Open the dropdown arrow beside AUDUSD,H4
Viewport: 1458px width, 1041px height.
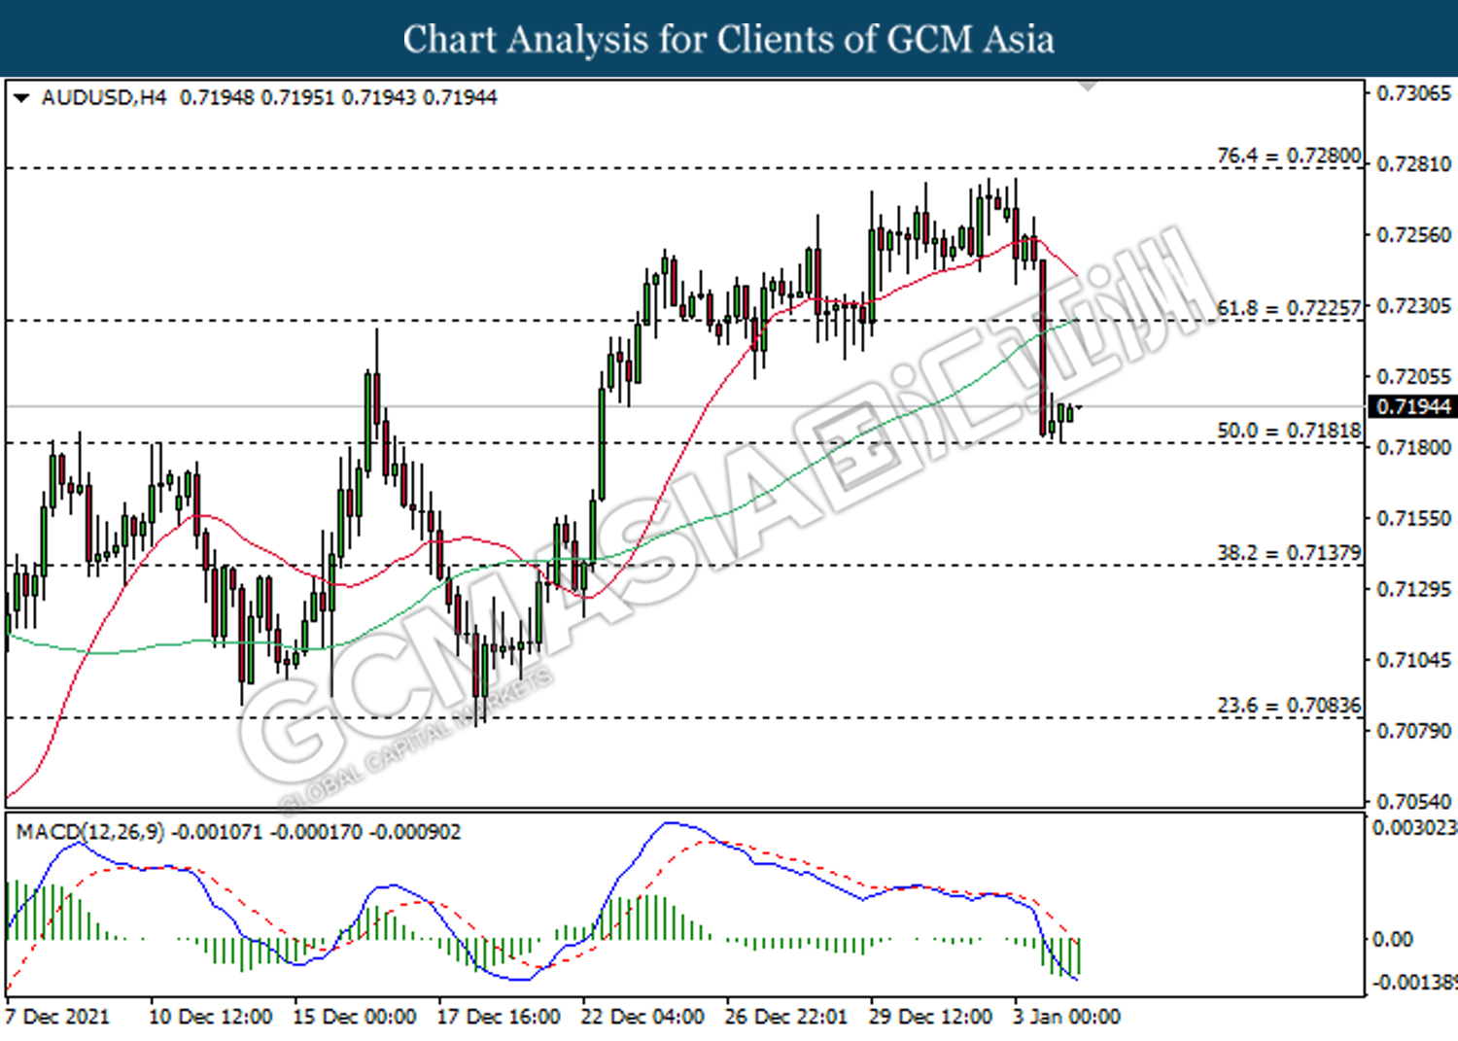21,97
